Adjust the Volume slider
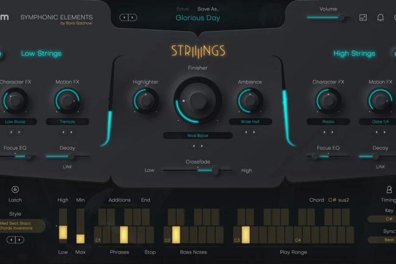396x264 pixels. coord(328,18)
